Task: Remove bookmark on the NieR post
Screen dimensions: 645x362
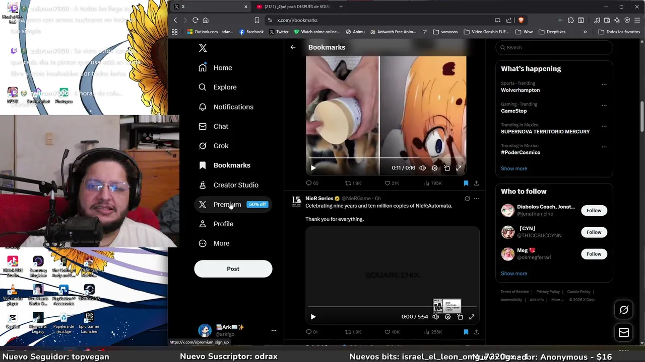Action: [466, 332]
